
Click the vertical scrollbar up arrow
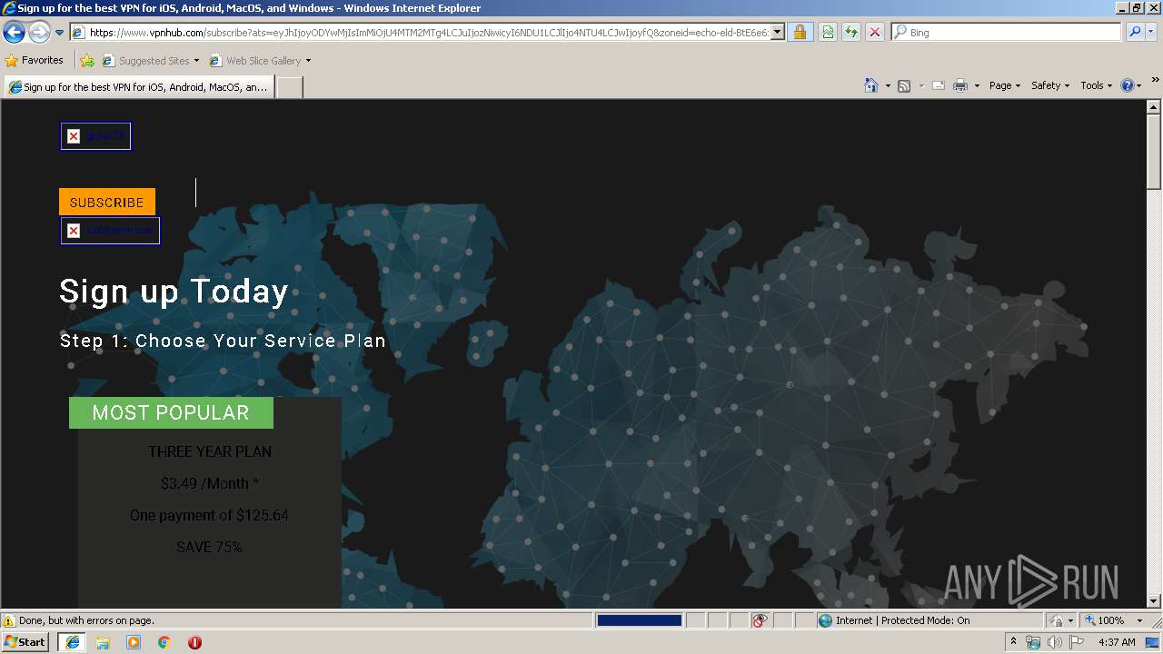[1154, 106]
